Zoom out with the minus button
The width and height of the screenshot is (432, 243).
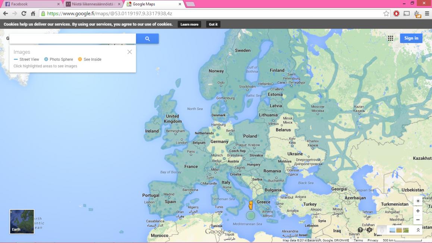418,220
